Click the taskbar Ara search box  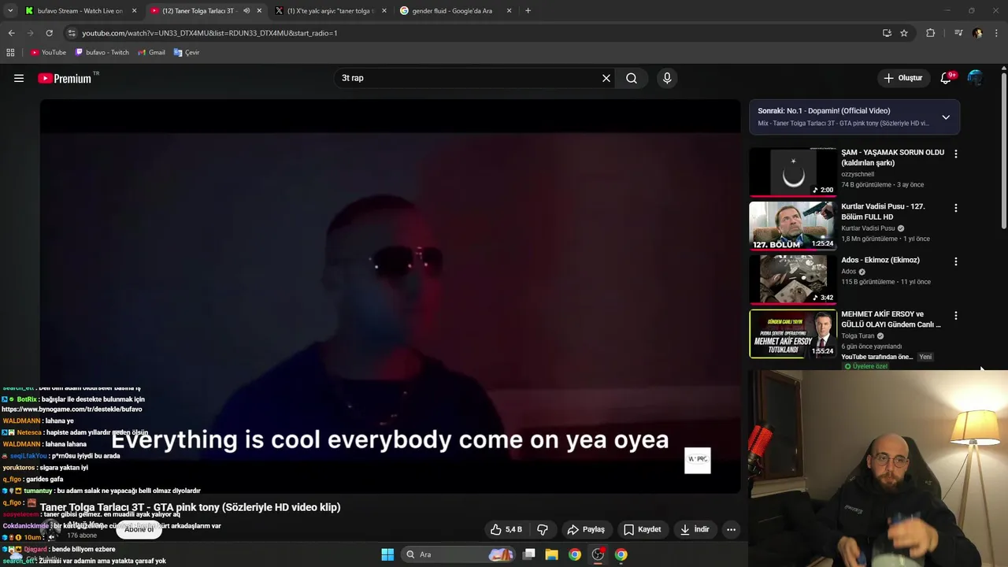[458, 554]
